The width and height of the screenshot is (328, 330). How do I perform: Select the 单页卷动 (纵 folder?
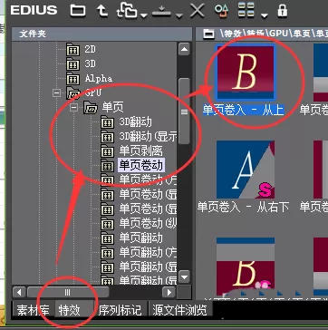[x=148, y=223]
